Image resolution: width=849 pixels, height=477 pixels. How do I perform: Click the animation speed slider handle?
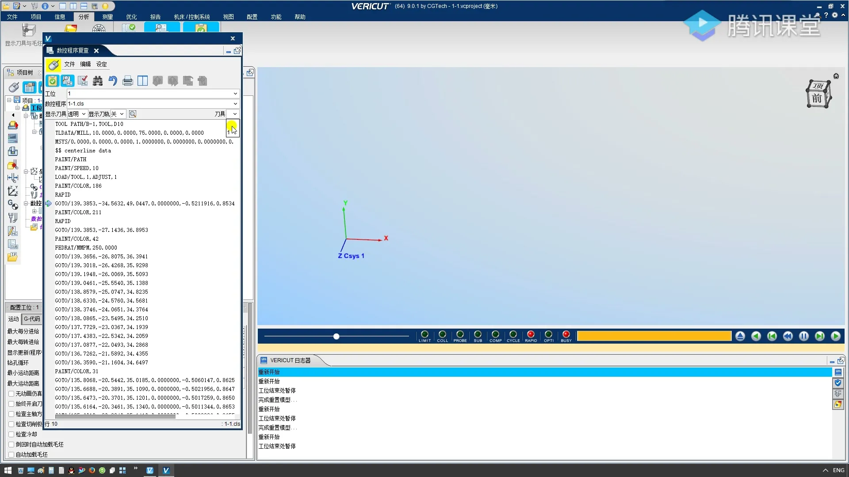coord(336,337)
